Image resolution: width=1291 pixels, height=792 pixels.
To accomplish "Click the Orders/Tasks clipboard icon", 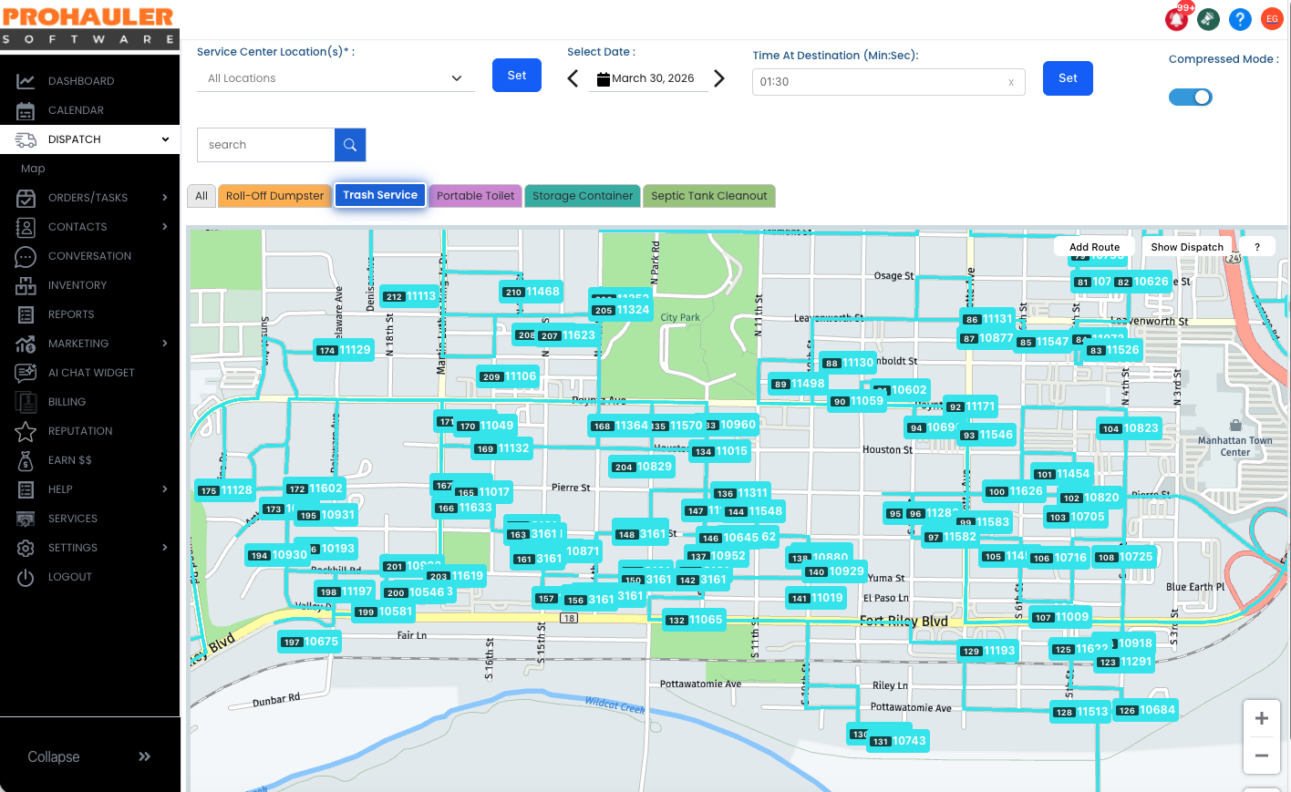I will [x=26, y=198].
